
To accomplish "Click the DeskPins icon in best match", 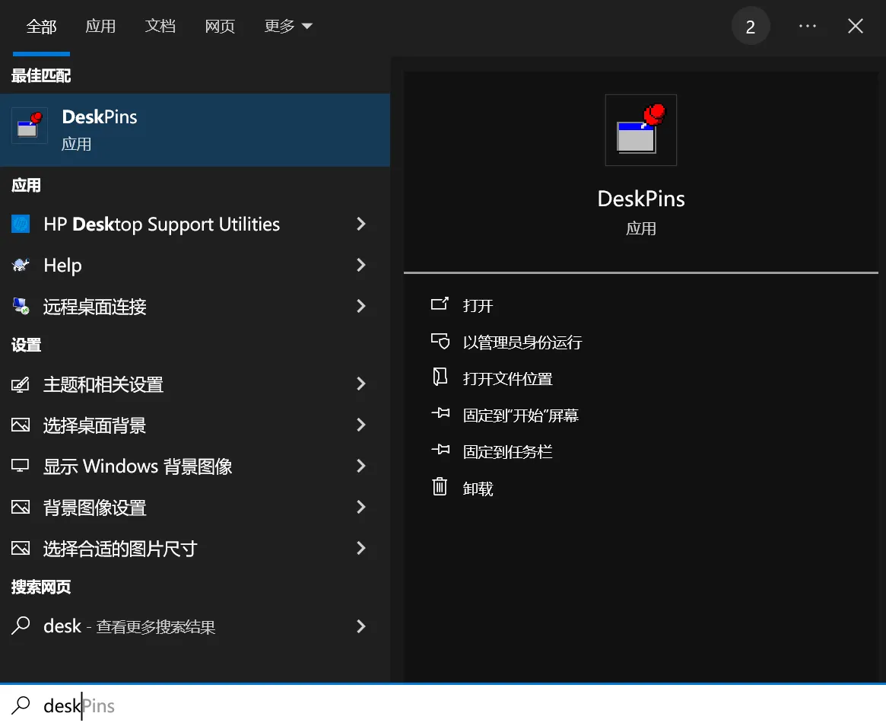I will pos(30,125).
